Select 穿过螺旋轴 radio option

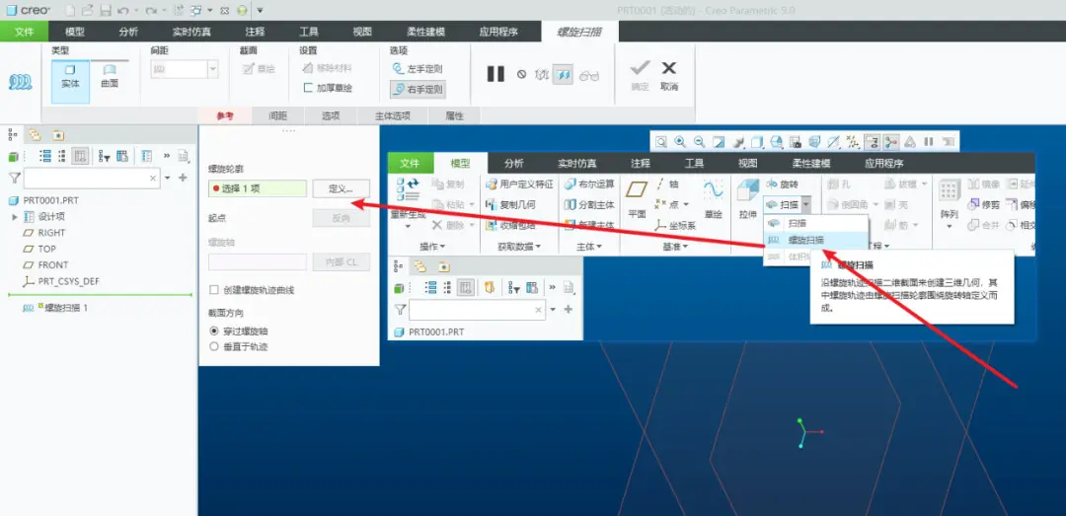[214, 332]
